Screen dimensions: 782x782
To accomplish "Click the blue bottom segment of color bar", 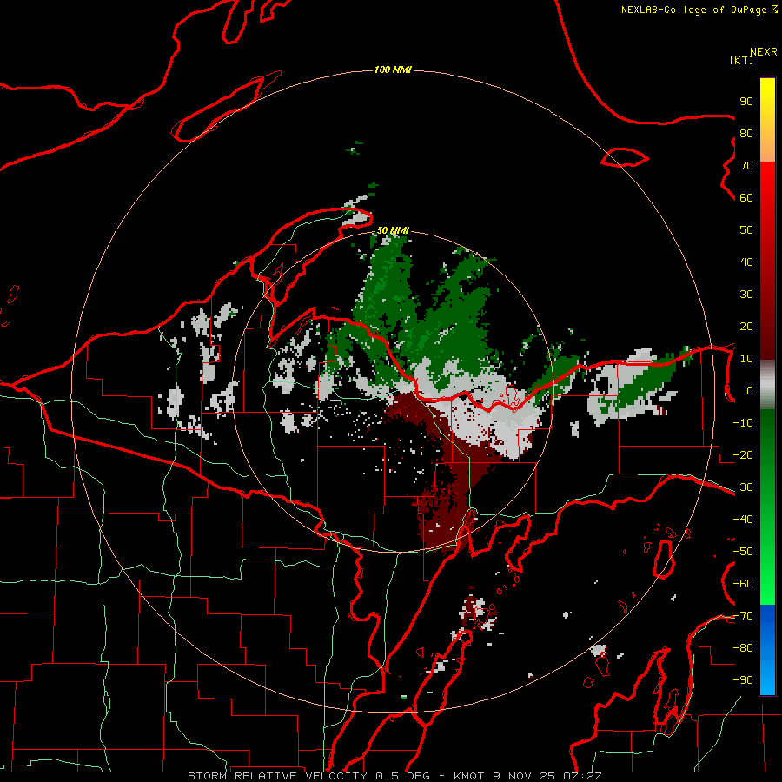I will (767, 650).
